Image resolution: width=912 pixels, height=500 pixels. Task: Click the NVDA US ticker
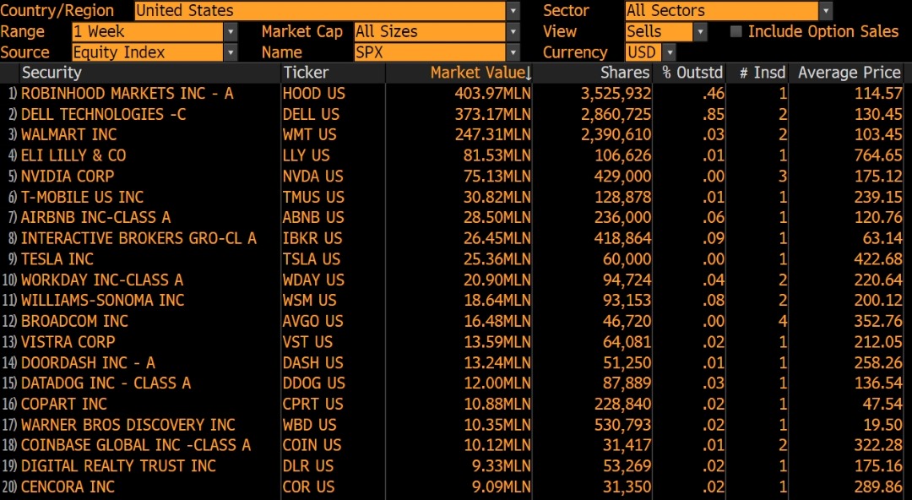[x=312, y=176]
